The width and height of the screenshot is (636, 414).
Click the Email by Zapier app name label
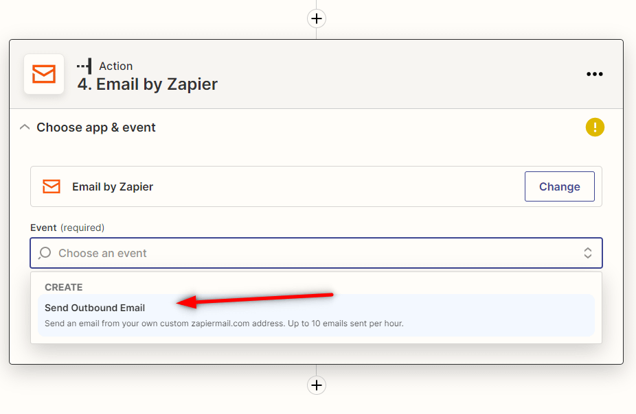point(113,186)
